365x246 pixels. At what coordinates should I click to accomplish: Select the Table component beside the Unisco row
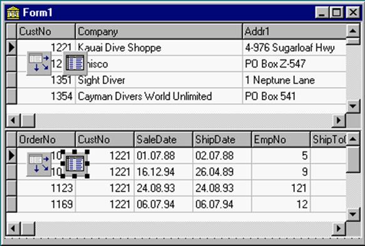coord(75,63)
